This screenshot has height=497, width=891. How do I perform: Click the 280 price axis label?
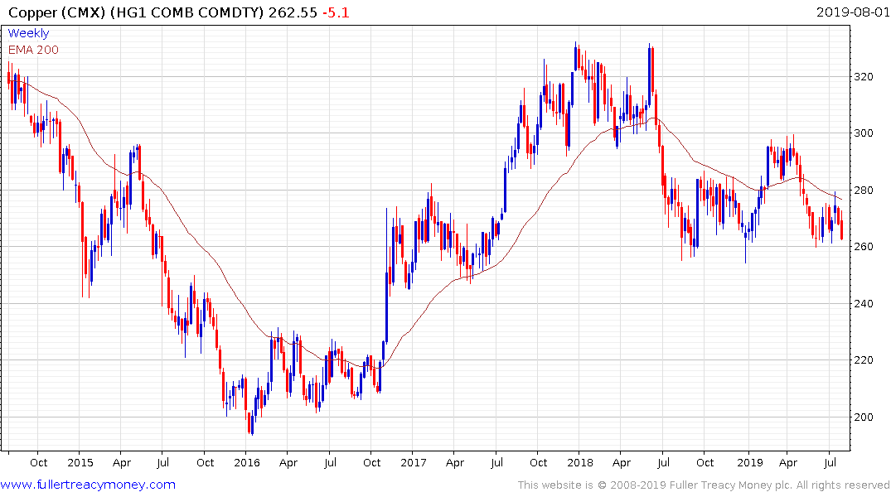[864, 191]
